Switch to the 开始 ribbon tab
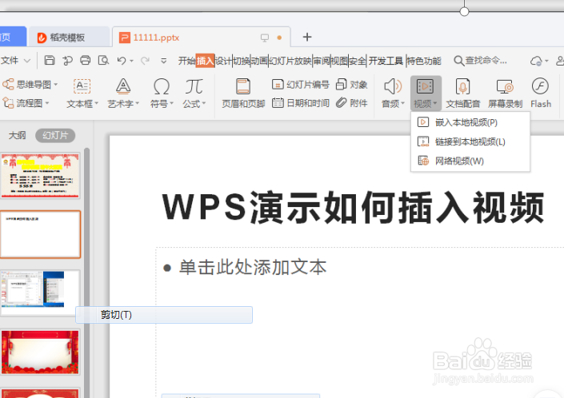Viewport: 564px width, 398px height. pyautogui.click(x=186, y=61)
